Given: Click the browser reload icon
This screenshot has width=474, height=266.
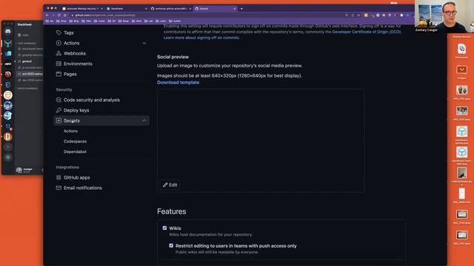Looking at the screenshot, I should 59,15.
